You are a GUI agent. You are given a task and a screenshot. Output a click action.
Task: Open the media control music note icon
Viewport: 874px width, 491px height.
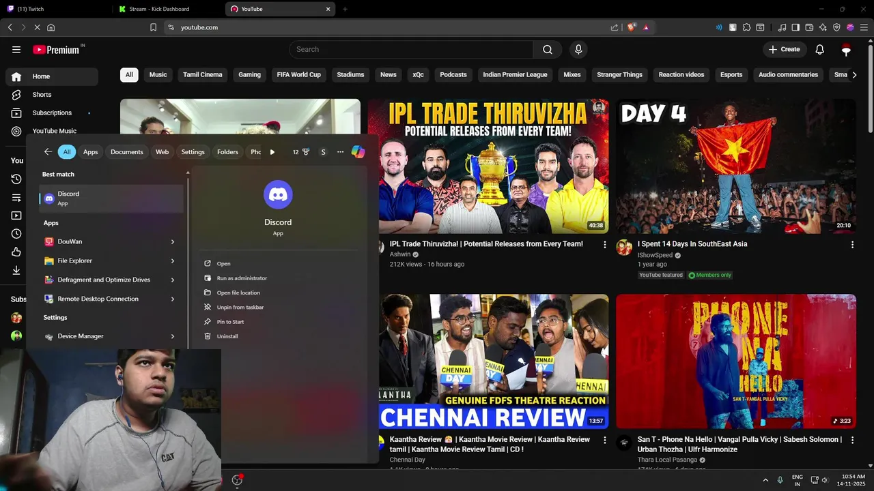782,27
